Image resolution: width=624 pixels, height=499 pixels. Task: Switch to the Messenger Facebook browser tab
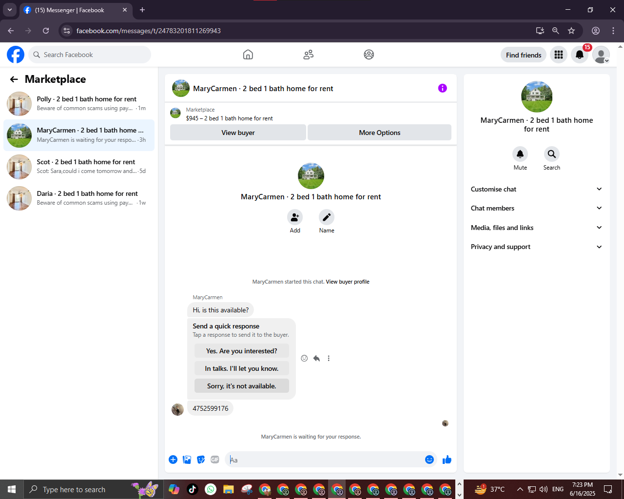click(x=76, y=10)
